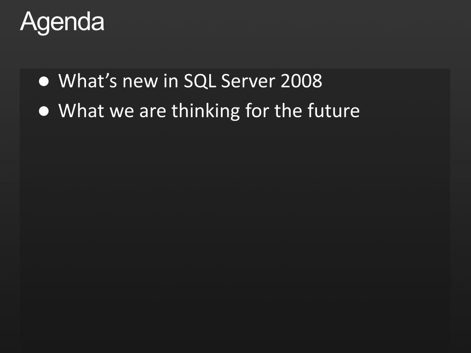Click the word "the" before future
The image size is (471, 353).
(288, 110)
